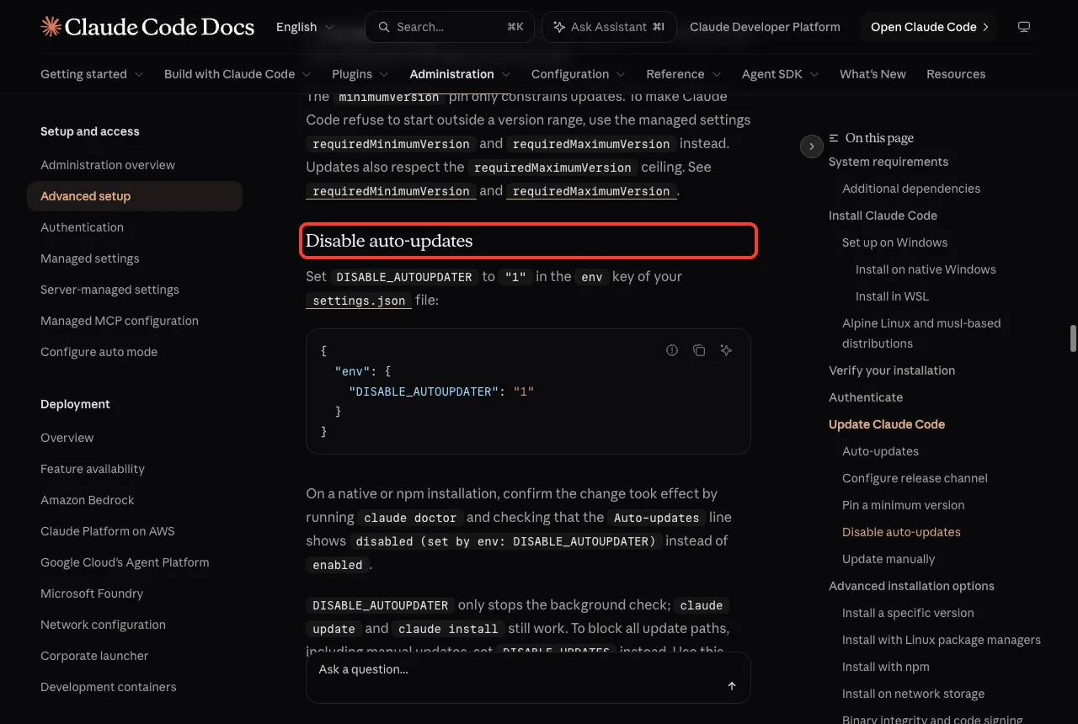Open Server-managed settings page

109,290
